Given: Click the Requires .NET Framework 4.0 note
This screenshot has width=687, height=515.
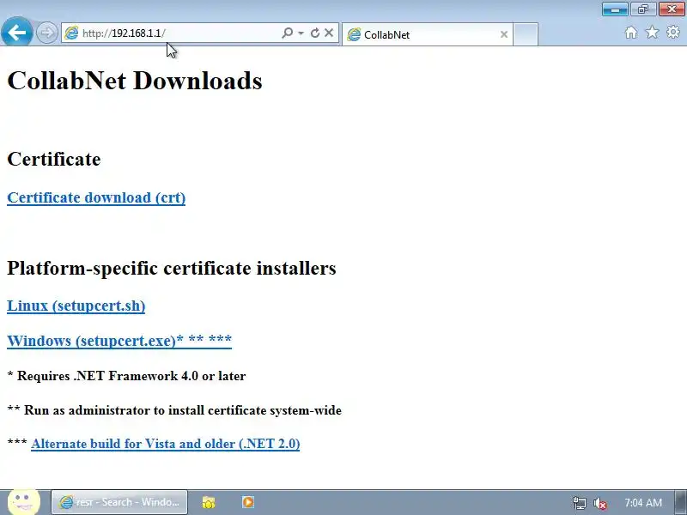Looking at the screenshot, I should [x=126, y=376].
